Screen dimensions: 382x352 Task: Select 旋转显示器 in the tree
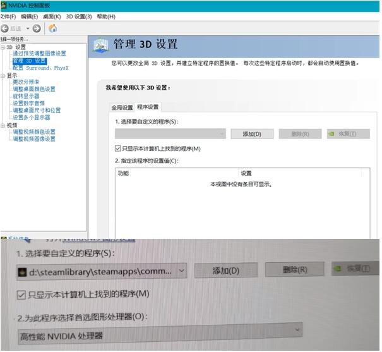coord(26,96)
